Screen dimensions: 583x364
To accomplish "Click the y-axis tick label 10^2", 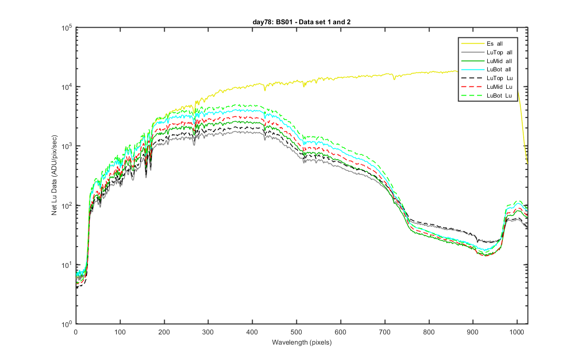I will pyautogui.click(x=67, y=205).
